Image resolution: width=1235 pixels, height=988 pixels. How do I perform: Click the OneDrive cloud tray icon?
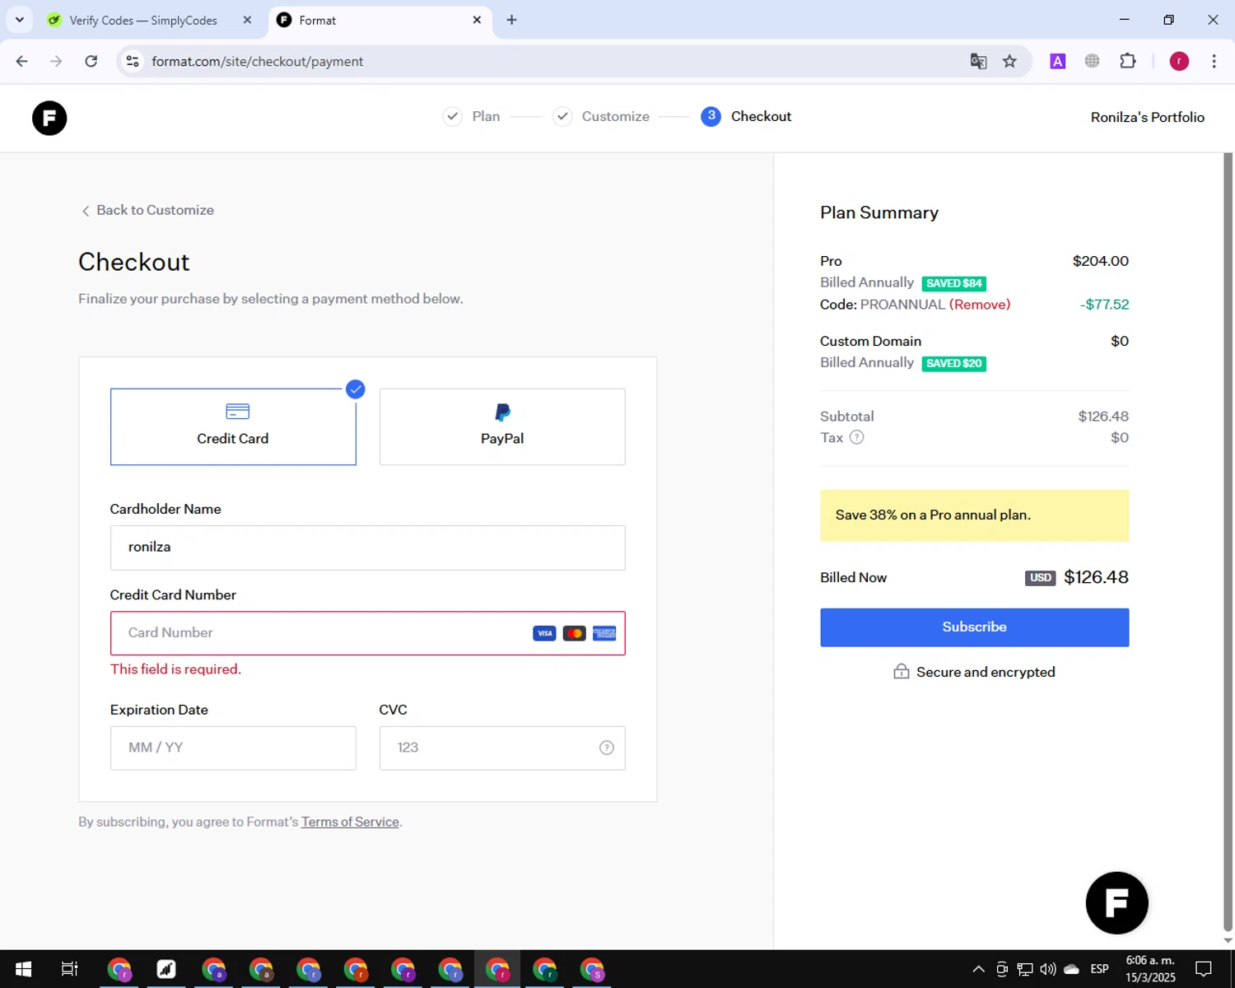(1071, 969)
